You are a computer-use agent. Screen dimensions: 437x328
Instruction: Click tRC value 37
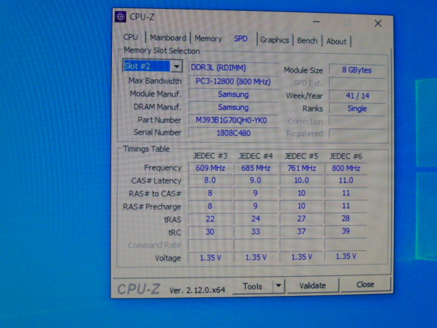[301, 231]
